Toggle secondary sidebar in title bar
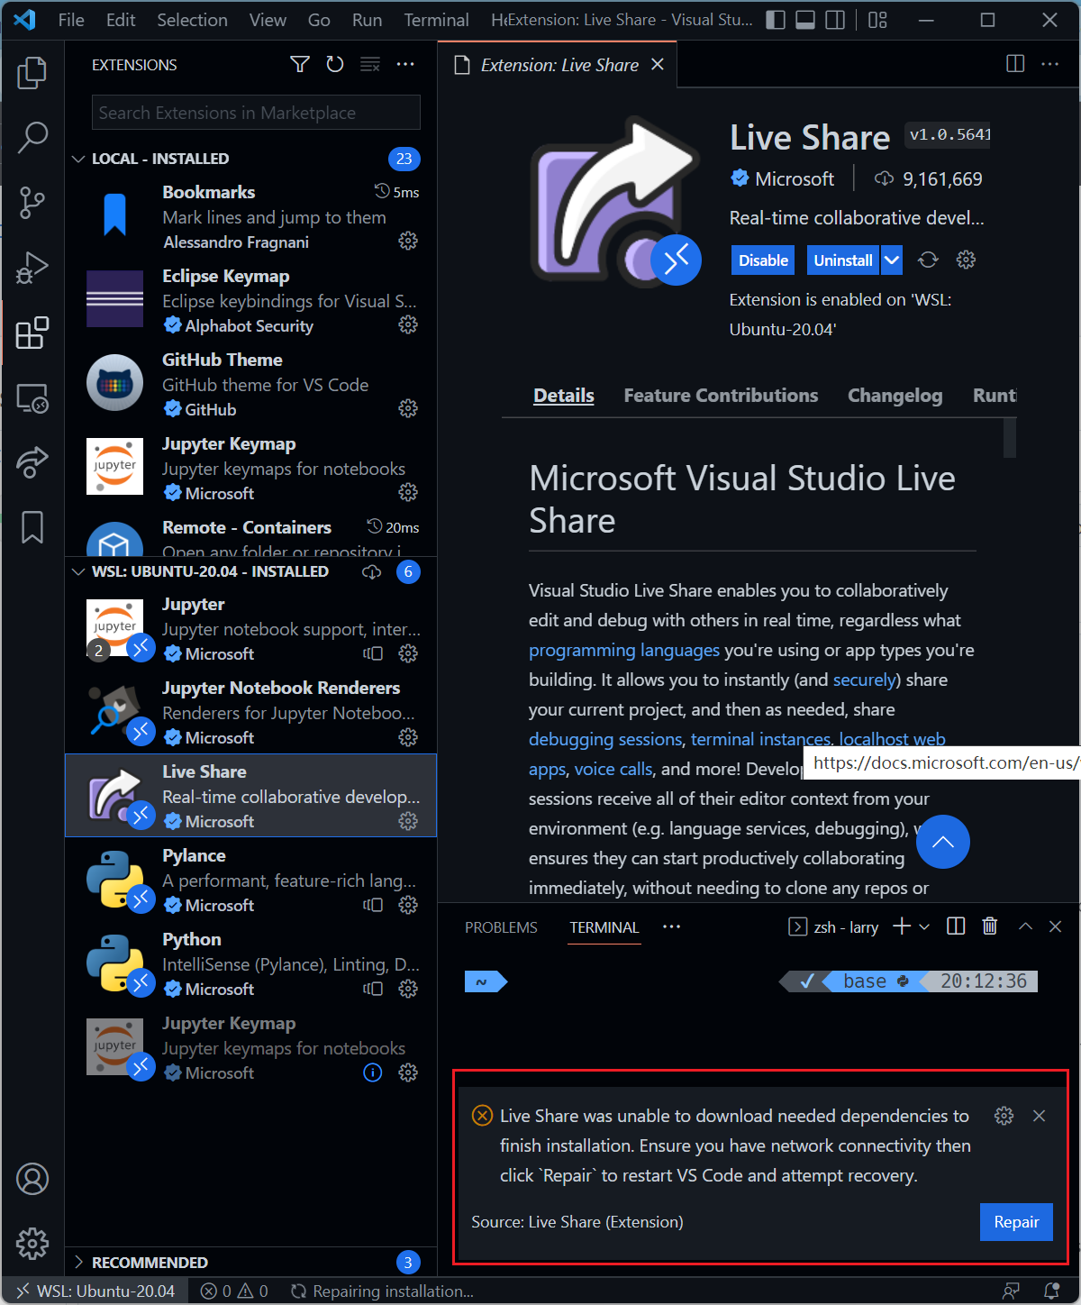This screenshot has width=1081, height=1305. [834, 19]
